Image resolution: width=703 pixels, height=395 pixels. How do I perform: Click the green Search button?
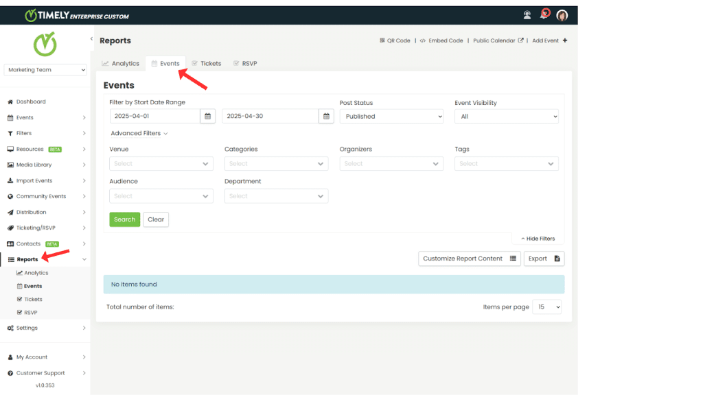tap(124, 219)
